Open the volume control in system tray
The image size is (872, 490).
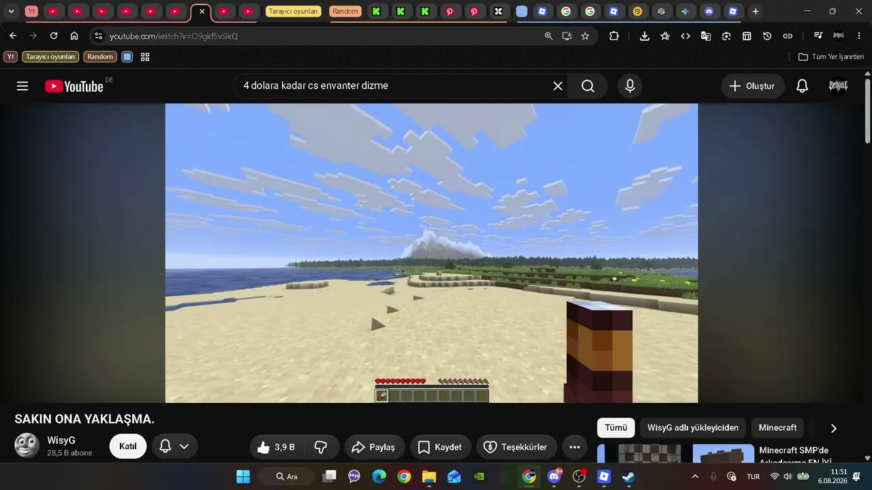click(788, 476)
